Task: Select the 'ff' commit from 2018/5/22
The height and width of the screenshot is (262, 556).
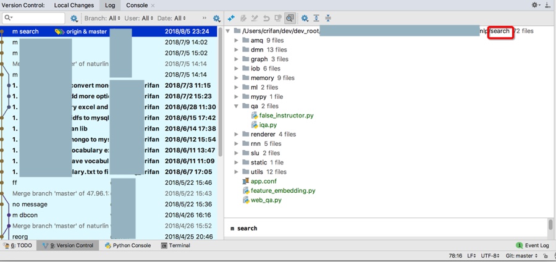Action: (109, 182)
